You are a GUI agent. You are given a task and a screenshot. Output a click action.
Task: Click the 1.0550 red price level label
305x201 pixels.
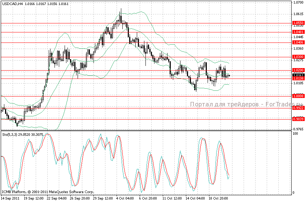[298, 23]
